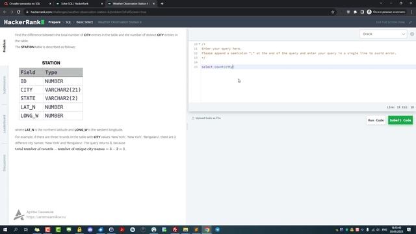
Task: Click browser back arrow
Action: pyautogui.click(x=5, y=12)
